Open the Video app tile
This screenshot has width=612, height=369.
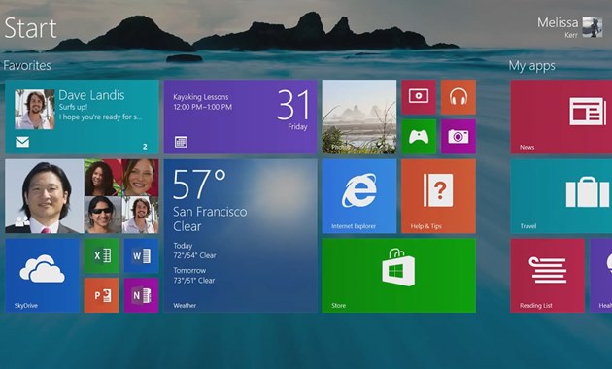pos(419,97)
